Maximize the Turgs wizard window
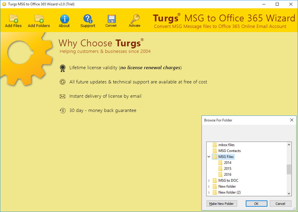Screen dimensions: 298x212 [277, 4]
